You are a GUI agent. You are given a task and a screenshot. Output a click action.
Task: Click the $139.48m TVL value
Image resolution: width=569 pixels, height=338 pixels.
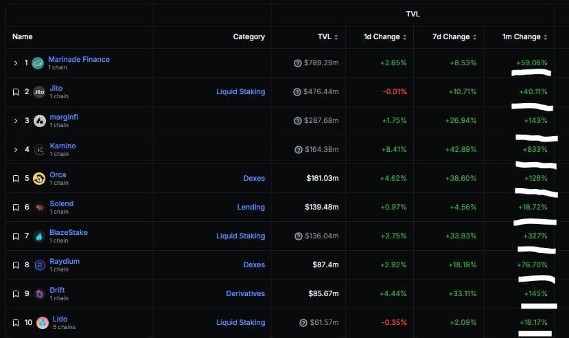[322, 207]
